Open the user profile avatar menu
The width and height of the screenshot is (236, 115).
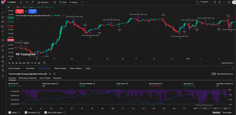(x=3, y=2)
